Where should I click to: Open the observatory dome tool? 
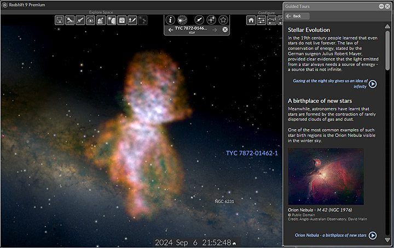click(x=101, y=20)
